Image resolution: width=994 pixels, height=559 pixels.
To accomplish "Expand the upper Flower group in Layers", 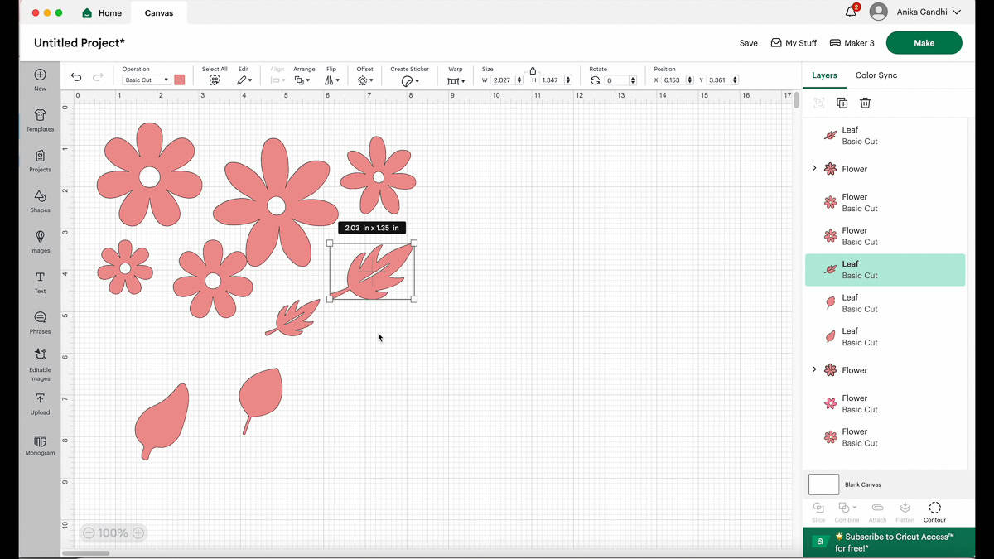I will pos(814,168).
